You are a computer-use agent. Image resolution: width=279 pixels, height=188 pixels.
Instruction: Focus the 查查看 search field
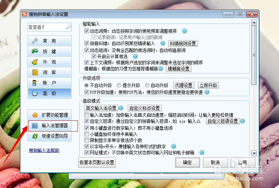click(x=50, y=27)
